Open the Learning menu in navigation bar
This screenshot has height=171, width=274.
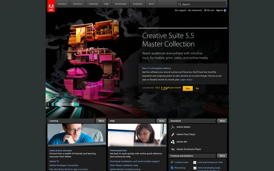coord(93,4)
